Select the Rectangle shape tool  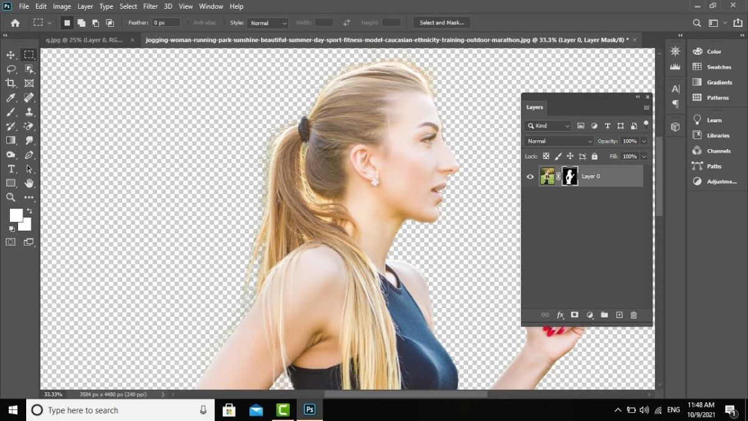pyautogui.click(x=11, y=183)
